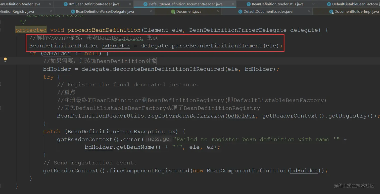380x194 pixels.
Task: Click the light bulb intention icon in gutter
Action: [5, 60]
